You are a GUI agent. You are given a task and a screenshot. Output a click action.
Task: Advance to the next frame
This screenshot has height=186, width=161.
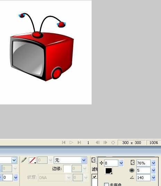click(x=105, y=142)
